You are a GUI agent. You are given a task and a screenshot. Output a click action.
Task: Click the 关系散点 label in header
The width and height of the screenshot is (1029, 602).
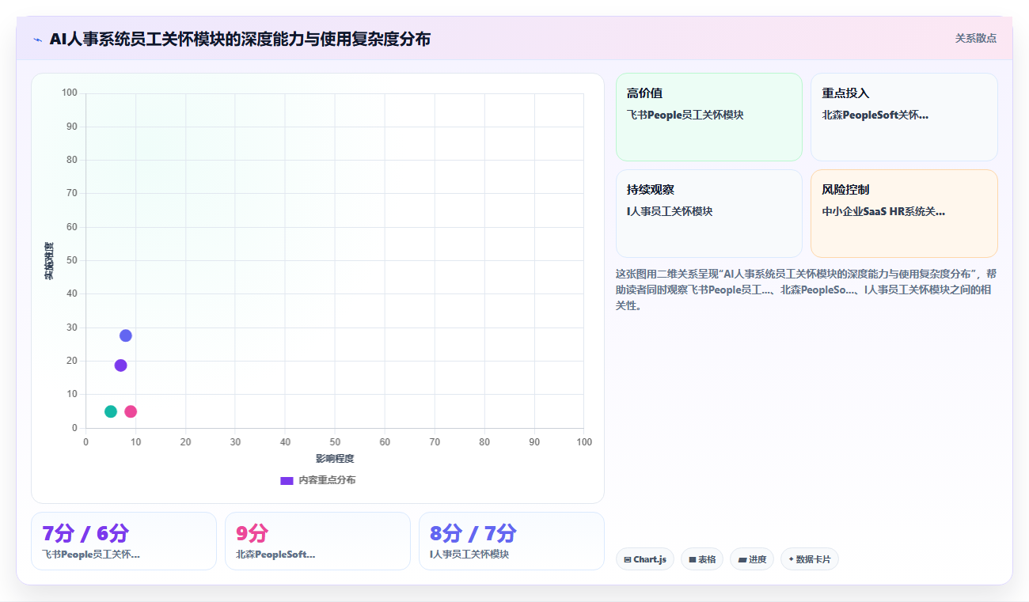coord(975,38)
